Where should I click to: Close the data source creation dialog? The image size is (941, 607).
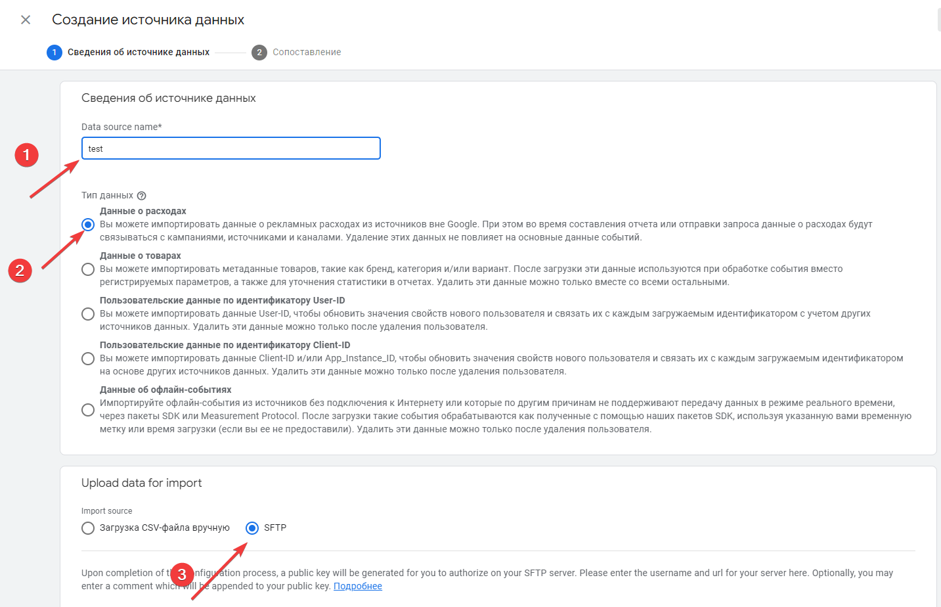pos(26,20)
